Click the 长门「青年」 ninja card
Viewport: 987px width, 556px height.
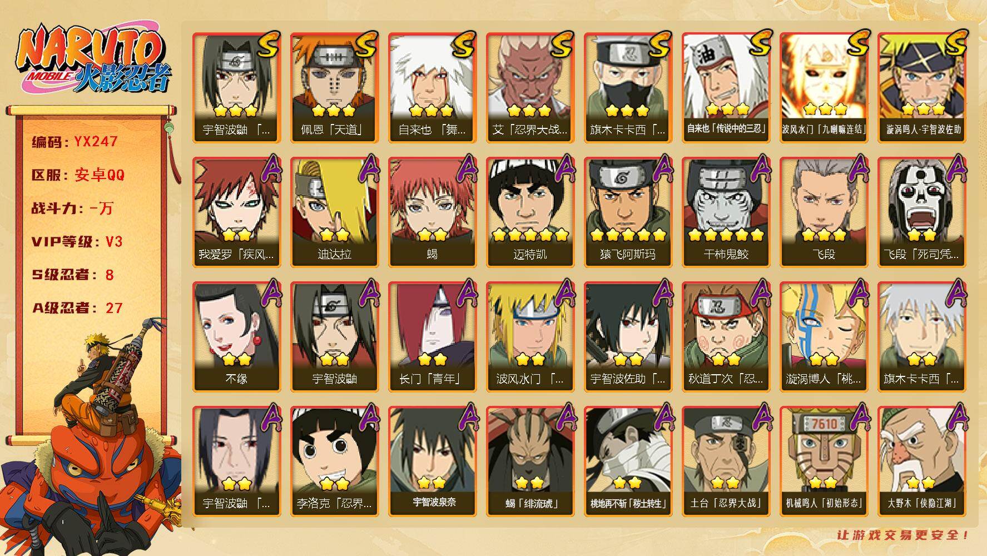coord(432,336)
